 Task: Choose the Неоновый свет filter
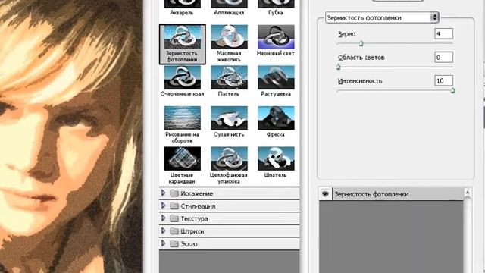coord(276,37)
